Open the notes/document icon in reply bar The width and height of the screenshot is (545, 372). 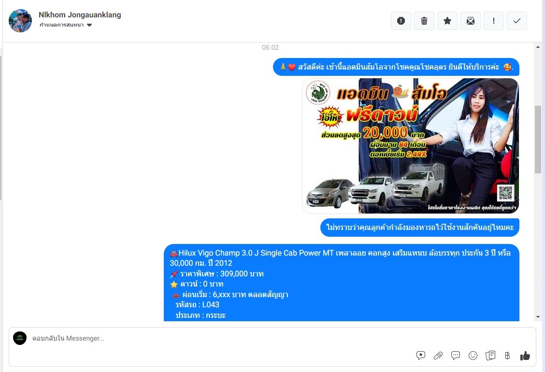coord(490,355)
